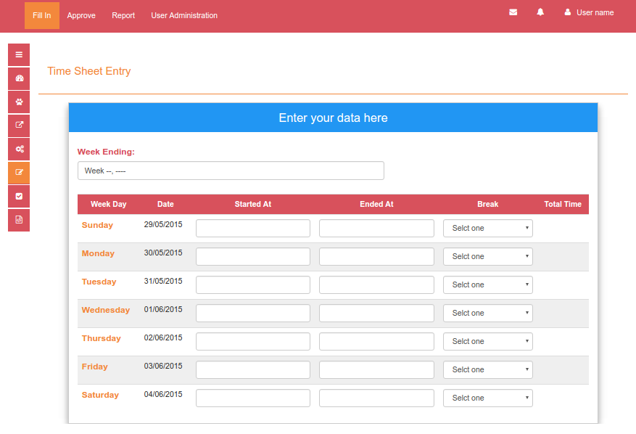Open the Week Ending selector

[231, 171]
